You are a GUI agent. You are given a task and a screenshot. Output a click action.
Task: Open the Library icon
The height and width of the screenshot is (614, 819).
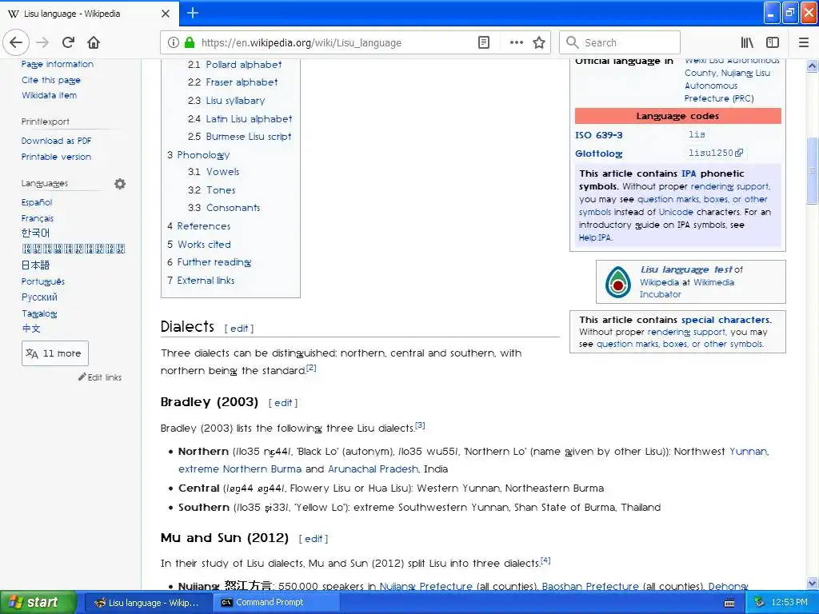coord(747,42)
